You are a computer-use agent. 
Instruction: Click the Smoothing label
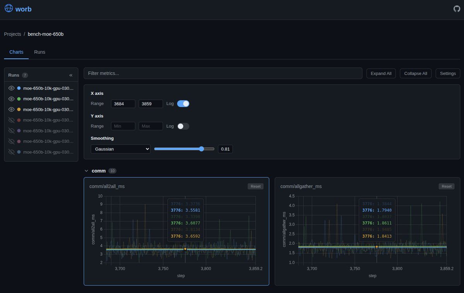pyautogui.click(x=102, y=138)
